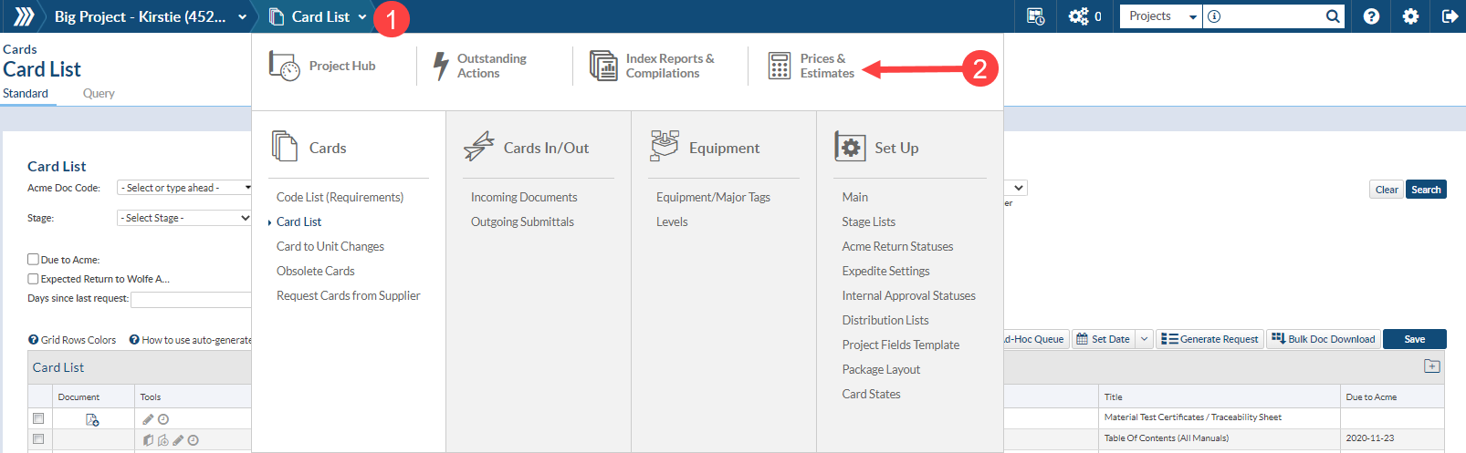Open the Select Stage dropdown
Screen dimensions: 1466x453
point(184,218)
